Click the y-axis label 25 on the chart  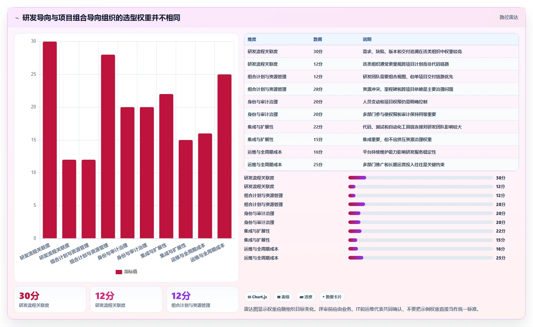click(x=33, y=74)
